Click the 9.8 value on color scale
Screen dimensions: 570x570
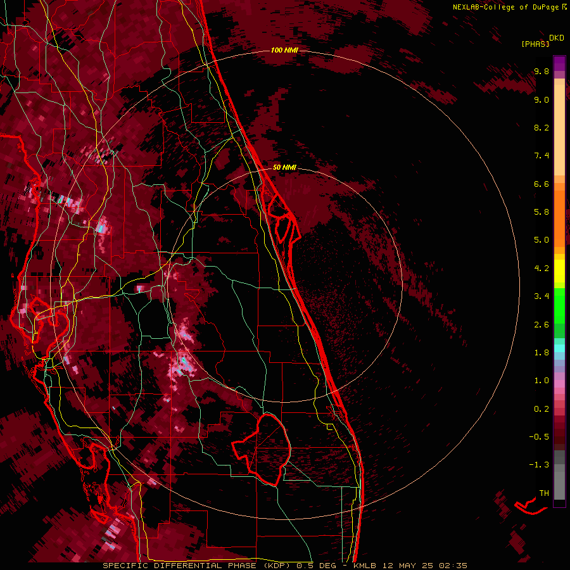(x=541, y=71)
